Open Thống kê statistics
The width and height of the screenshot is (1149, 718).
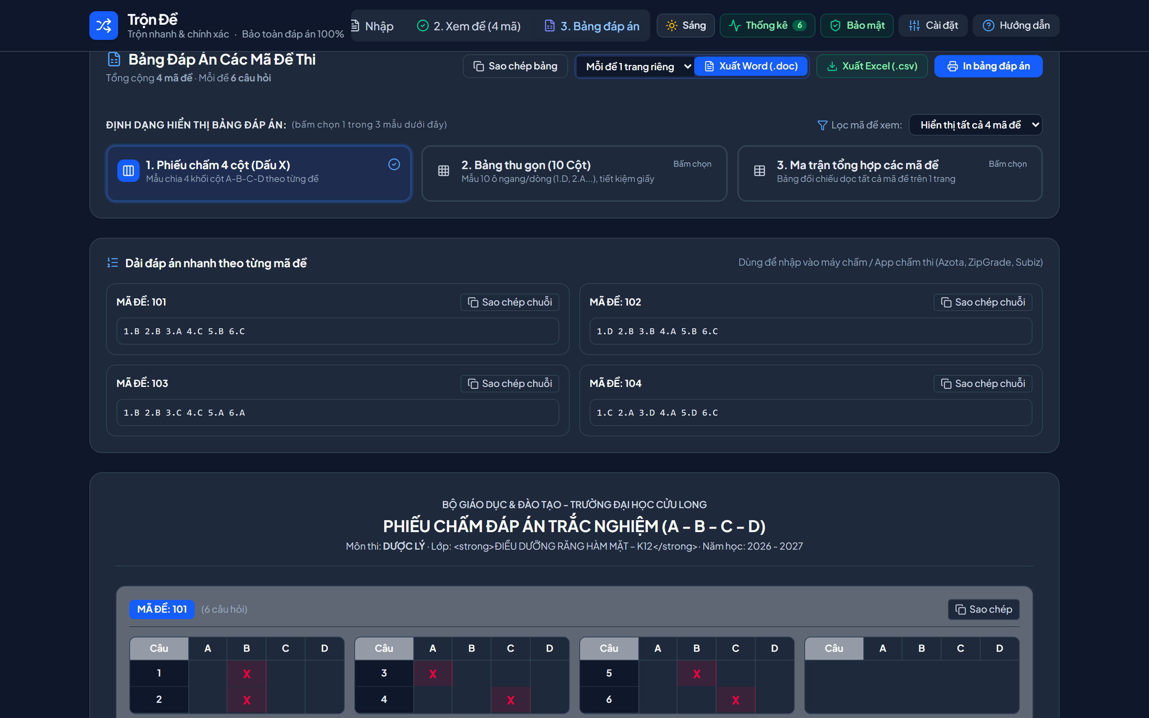pyautogui.click(x=767, y=25)
